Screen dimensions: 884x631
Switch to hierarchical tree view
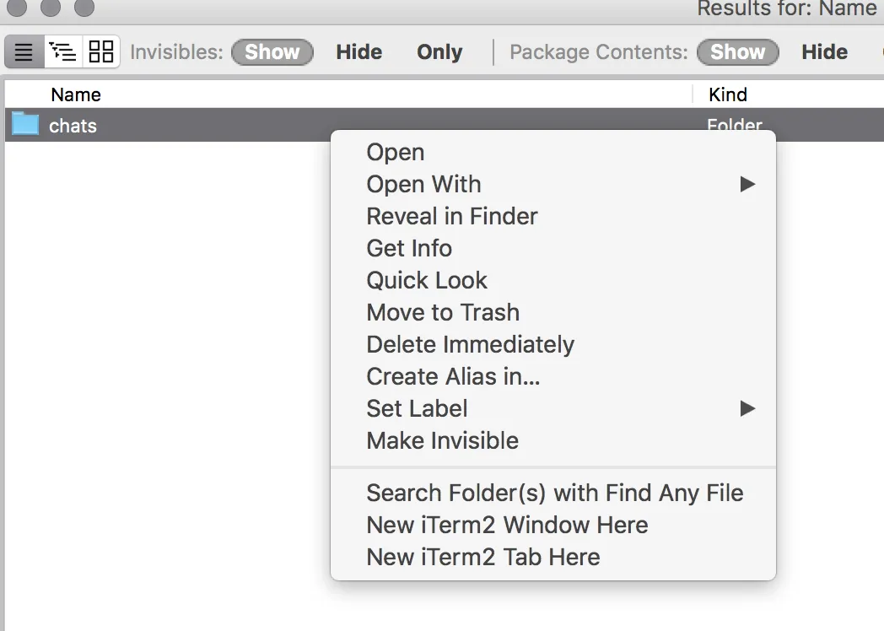[63, 52]
